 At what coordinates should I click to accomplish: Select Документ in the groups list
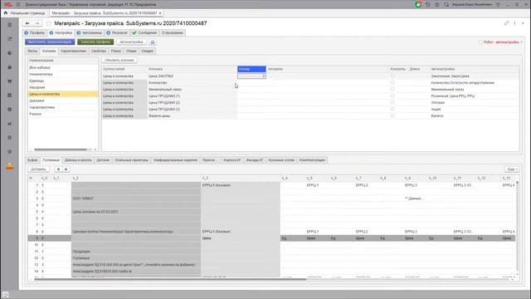(x=63, y=100)
